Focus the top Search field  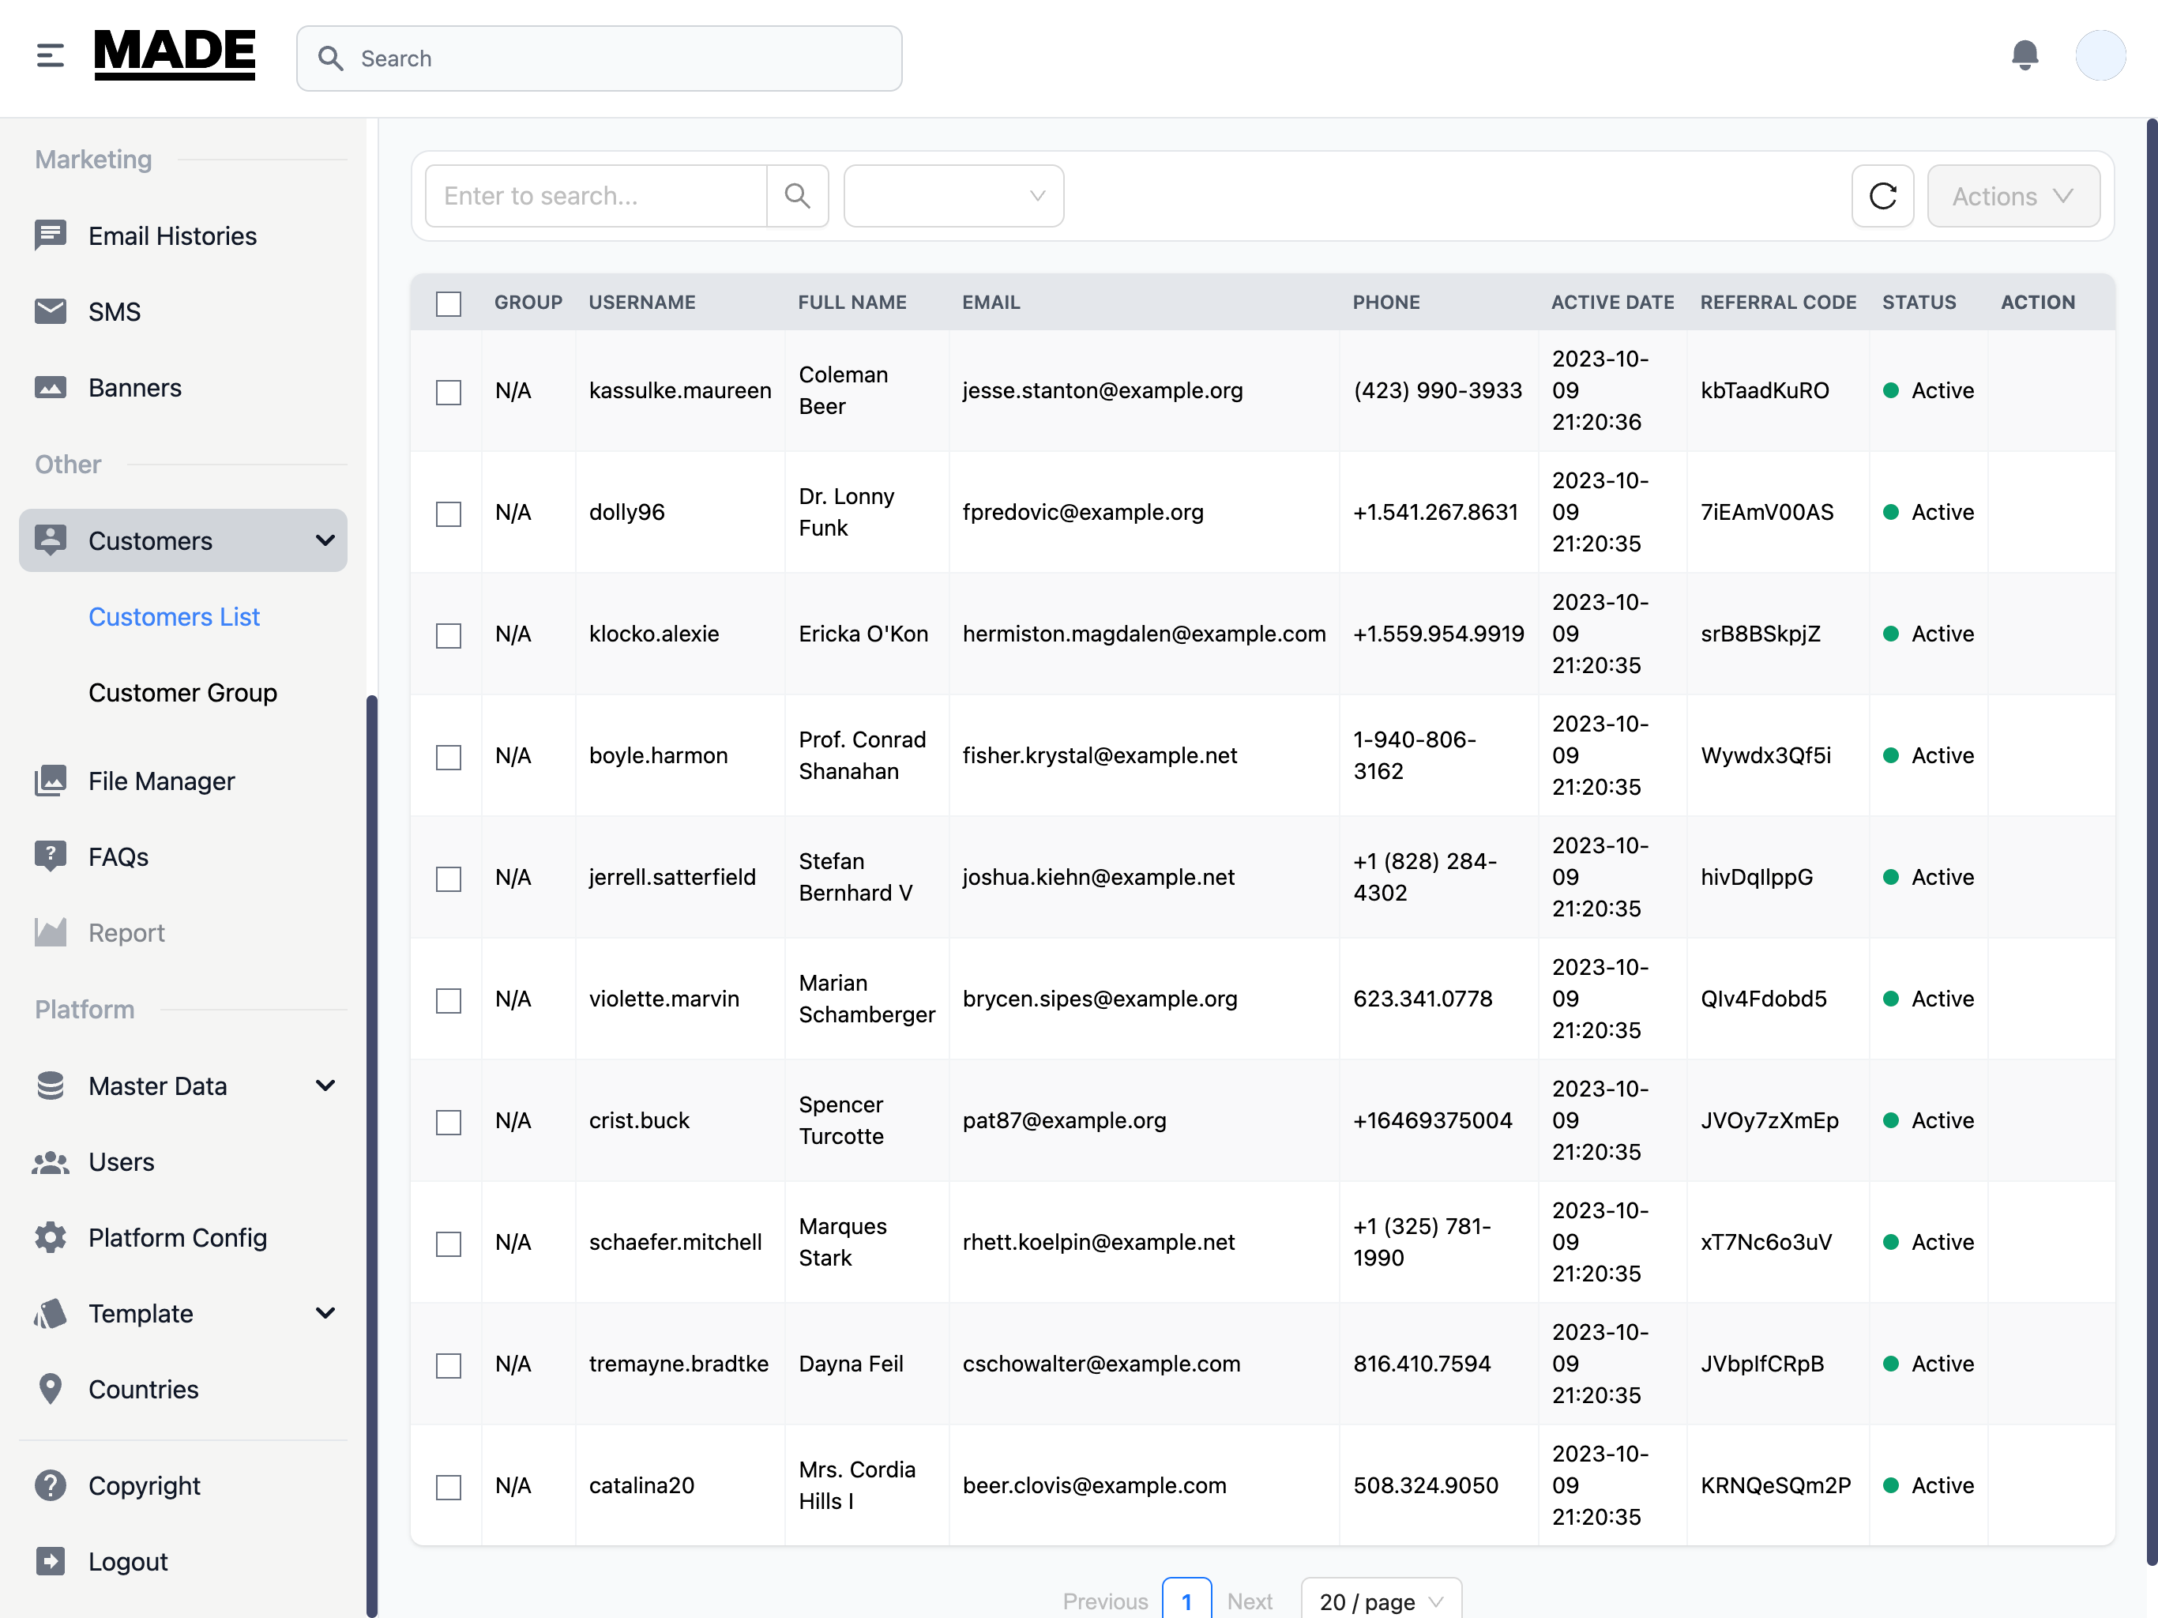point(599,58)
